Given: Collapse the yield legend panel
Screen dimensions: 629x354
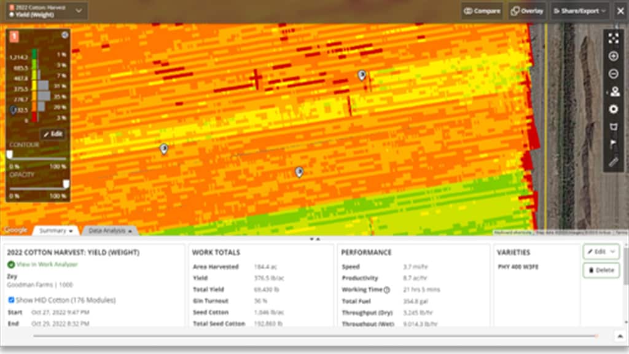Looking at the screenshot, I should coord(64,35).
